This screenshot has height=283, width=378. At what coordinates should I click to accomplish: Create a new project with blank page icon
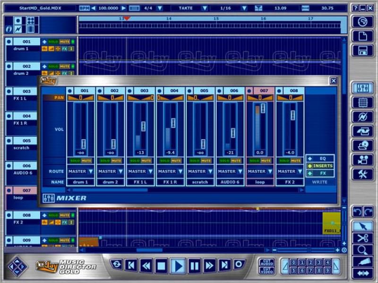pos(362,36)
